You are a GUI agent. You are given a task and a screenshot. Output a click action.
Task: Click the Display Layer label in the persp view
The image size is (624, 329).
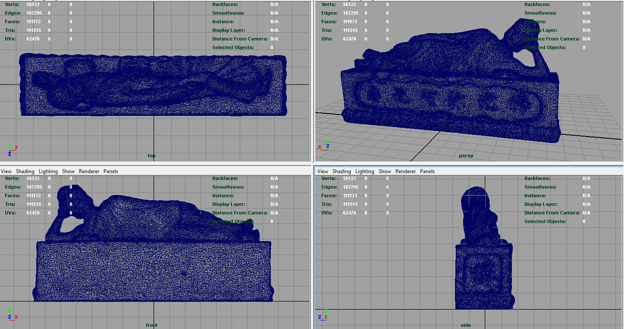(x=541, y=30)
